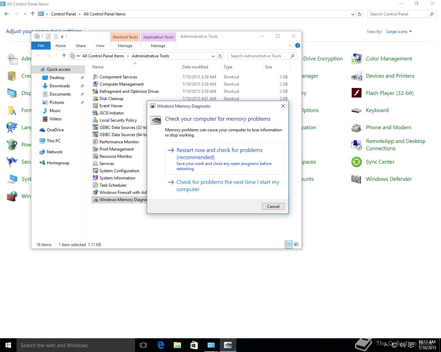Image resolution: width=441 pixels, height=352 pixels.
Task: Select This PC in navigation pane
Action: [x=53, y=141]
